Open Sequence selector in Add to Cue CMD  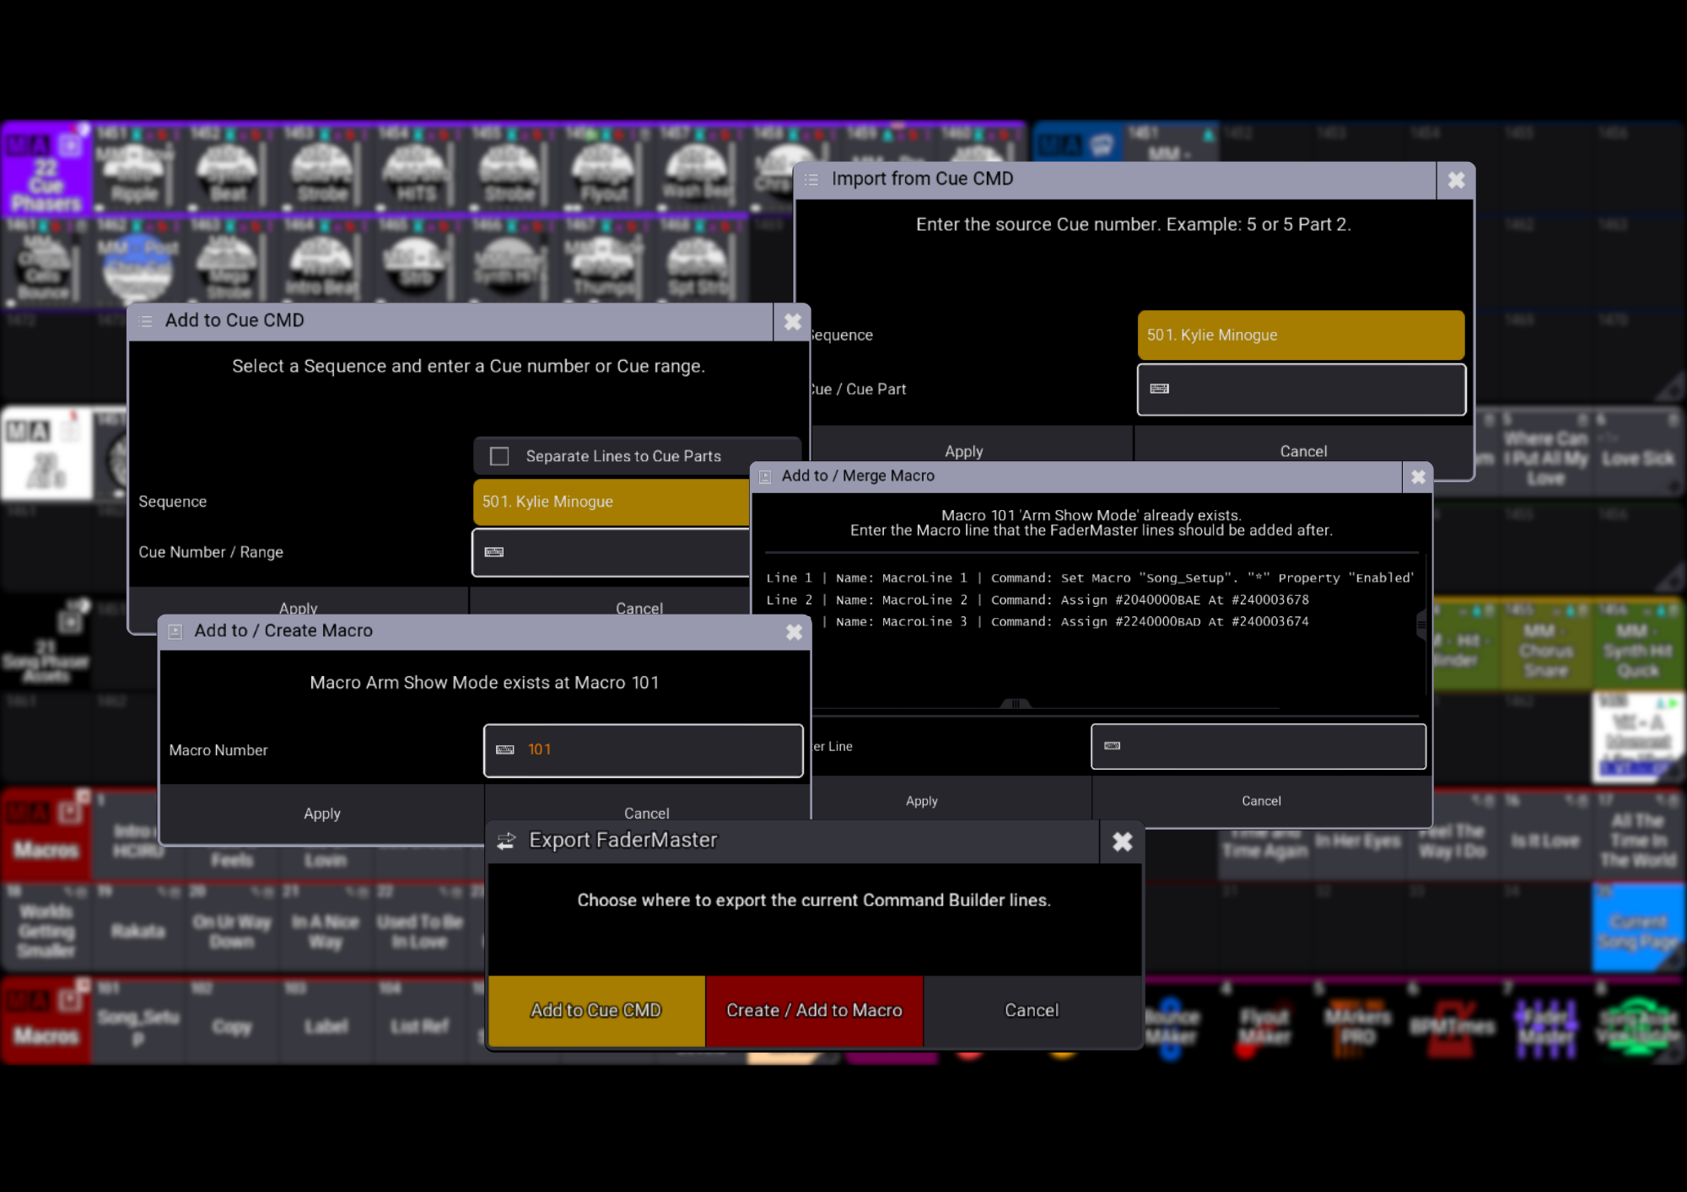pyautogui.click(x=612, y=502)
